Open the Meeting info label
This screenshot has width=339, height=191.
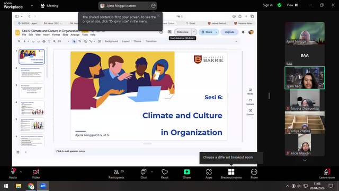[49, 6]
